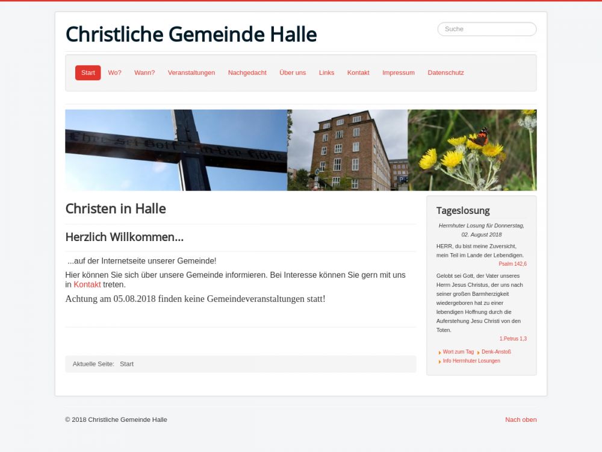Open the Psalm 142,6 reference

click(512, 264)
